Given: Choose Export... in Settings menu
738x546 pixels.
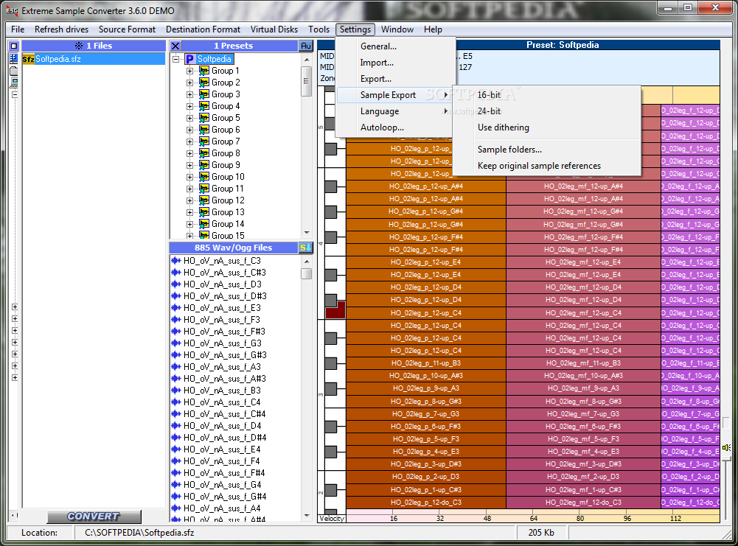Looking at the screenshot, I should [x=394, y=79].
